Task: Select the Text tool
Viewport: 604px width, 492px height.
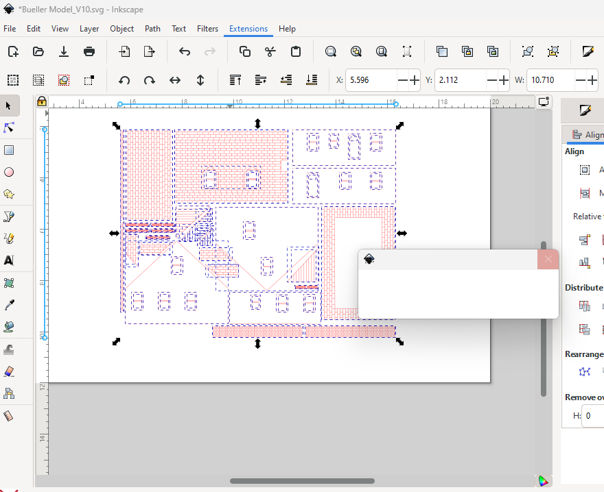Action: pyautogui.click(x=9, y=260)
